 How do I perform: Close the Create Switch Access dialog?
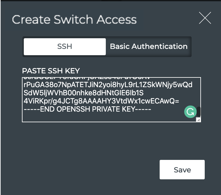205,18
